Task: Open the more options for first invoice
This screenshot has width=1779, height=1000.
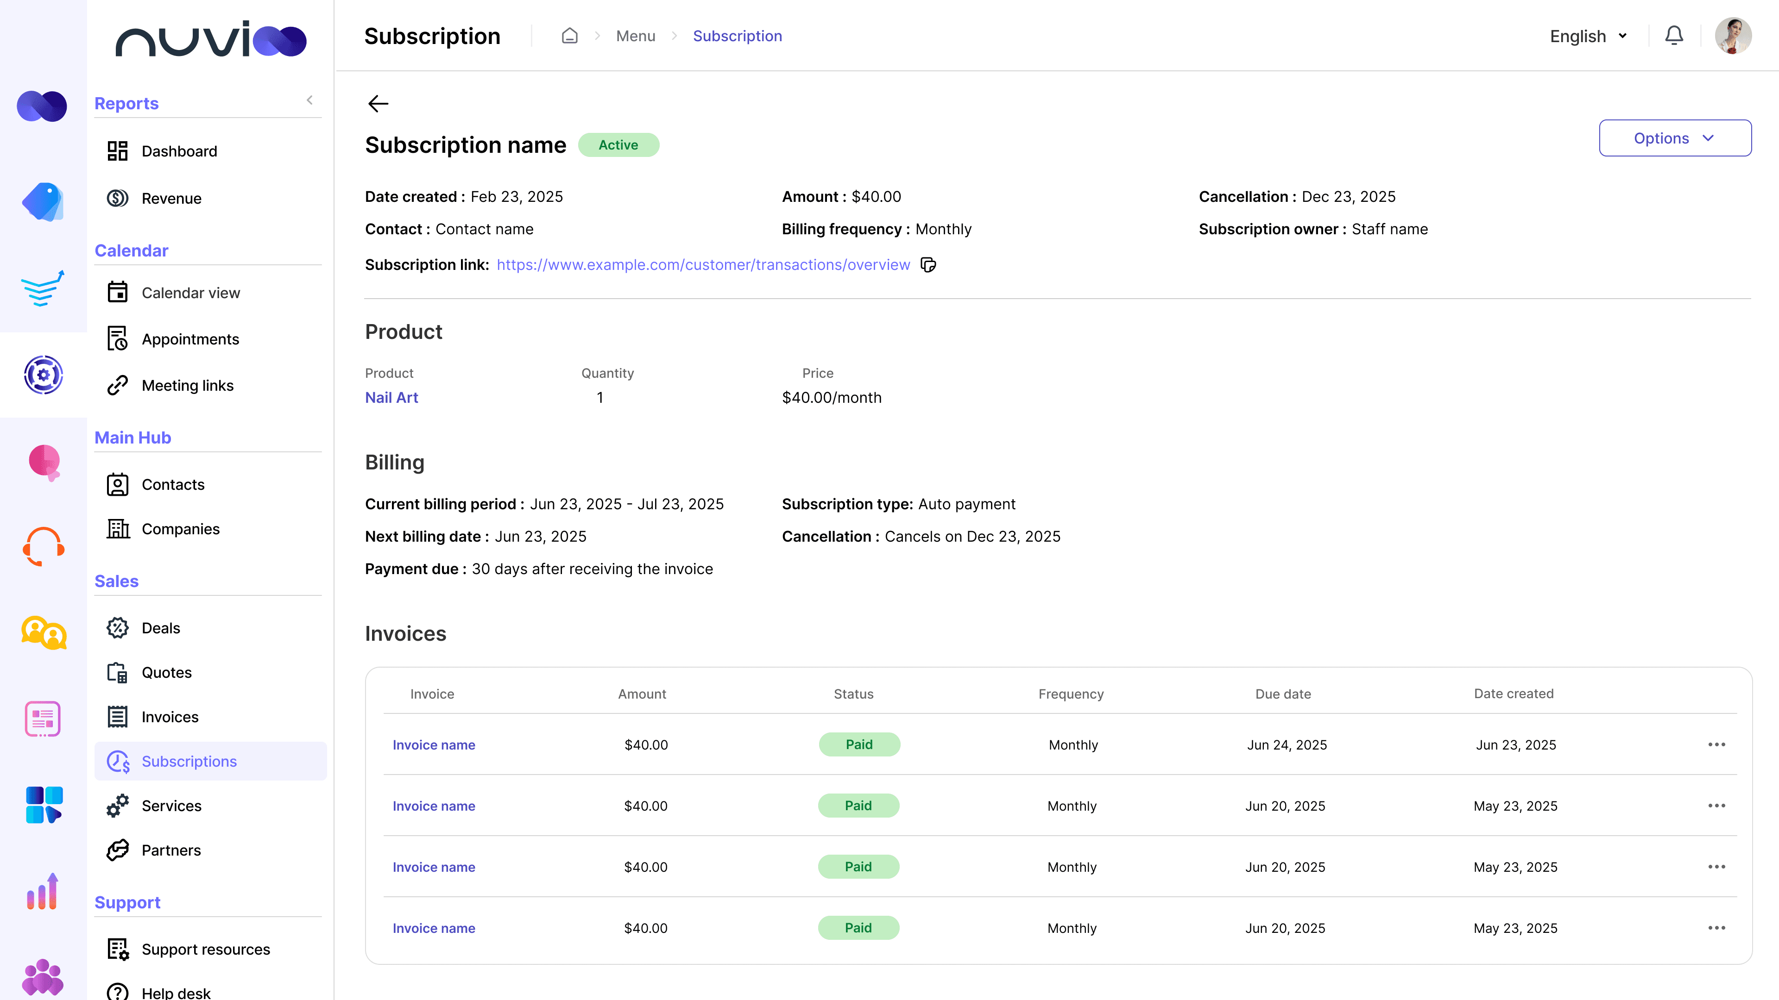Action: [x=1716, y=744]
